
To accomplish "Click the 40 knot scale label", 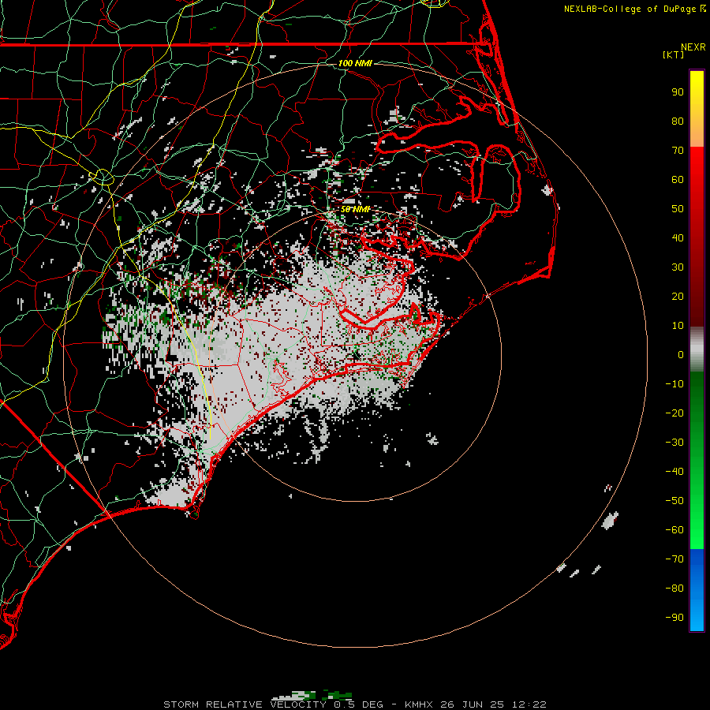I will 678,238.
